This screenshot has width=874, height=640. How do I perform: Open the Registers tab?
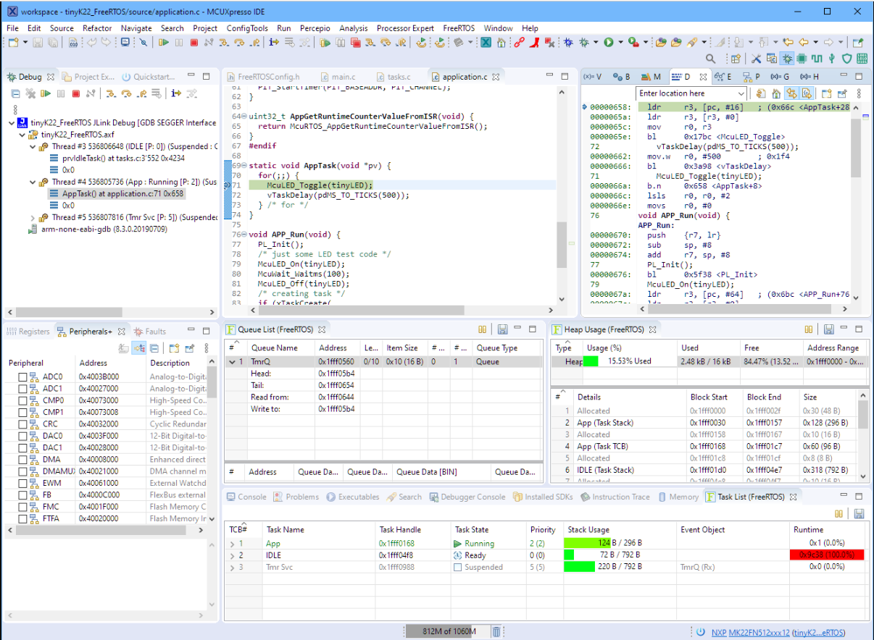tap(28, 332)
